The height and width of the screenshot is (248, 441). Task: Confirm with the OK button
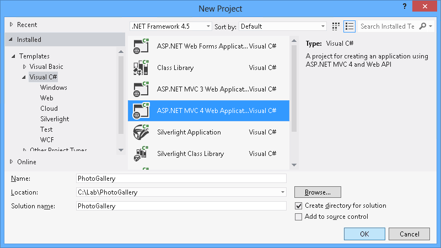coord(364,234)
